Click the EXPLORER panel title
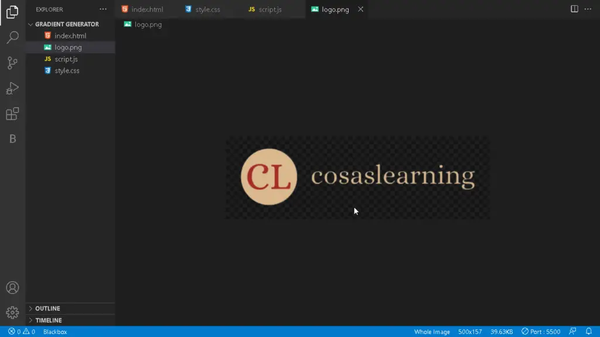 pos(49,9)
